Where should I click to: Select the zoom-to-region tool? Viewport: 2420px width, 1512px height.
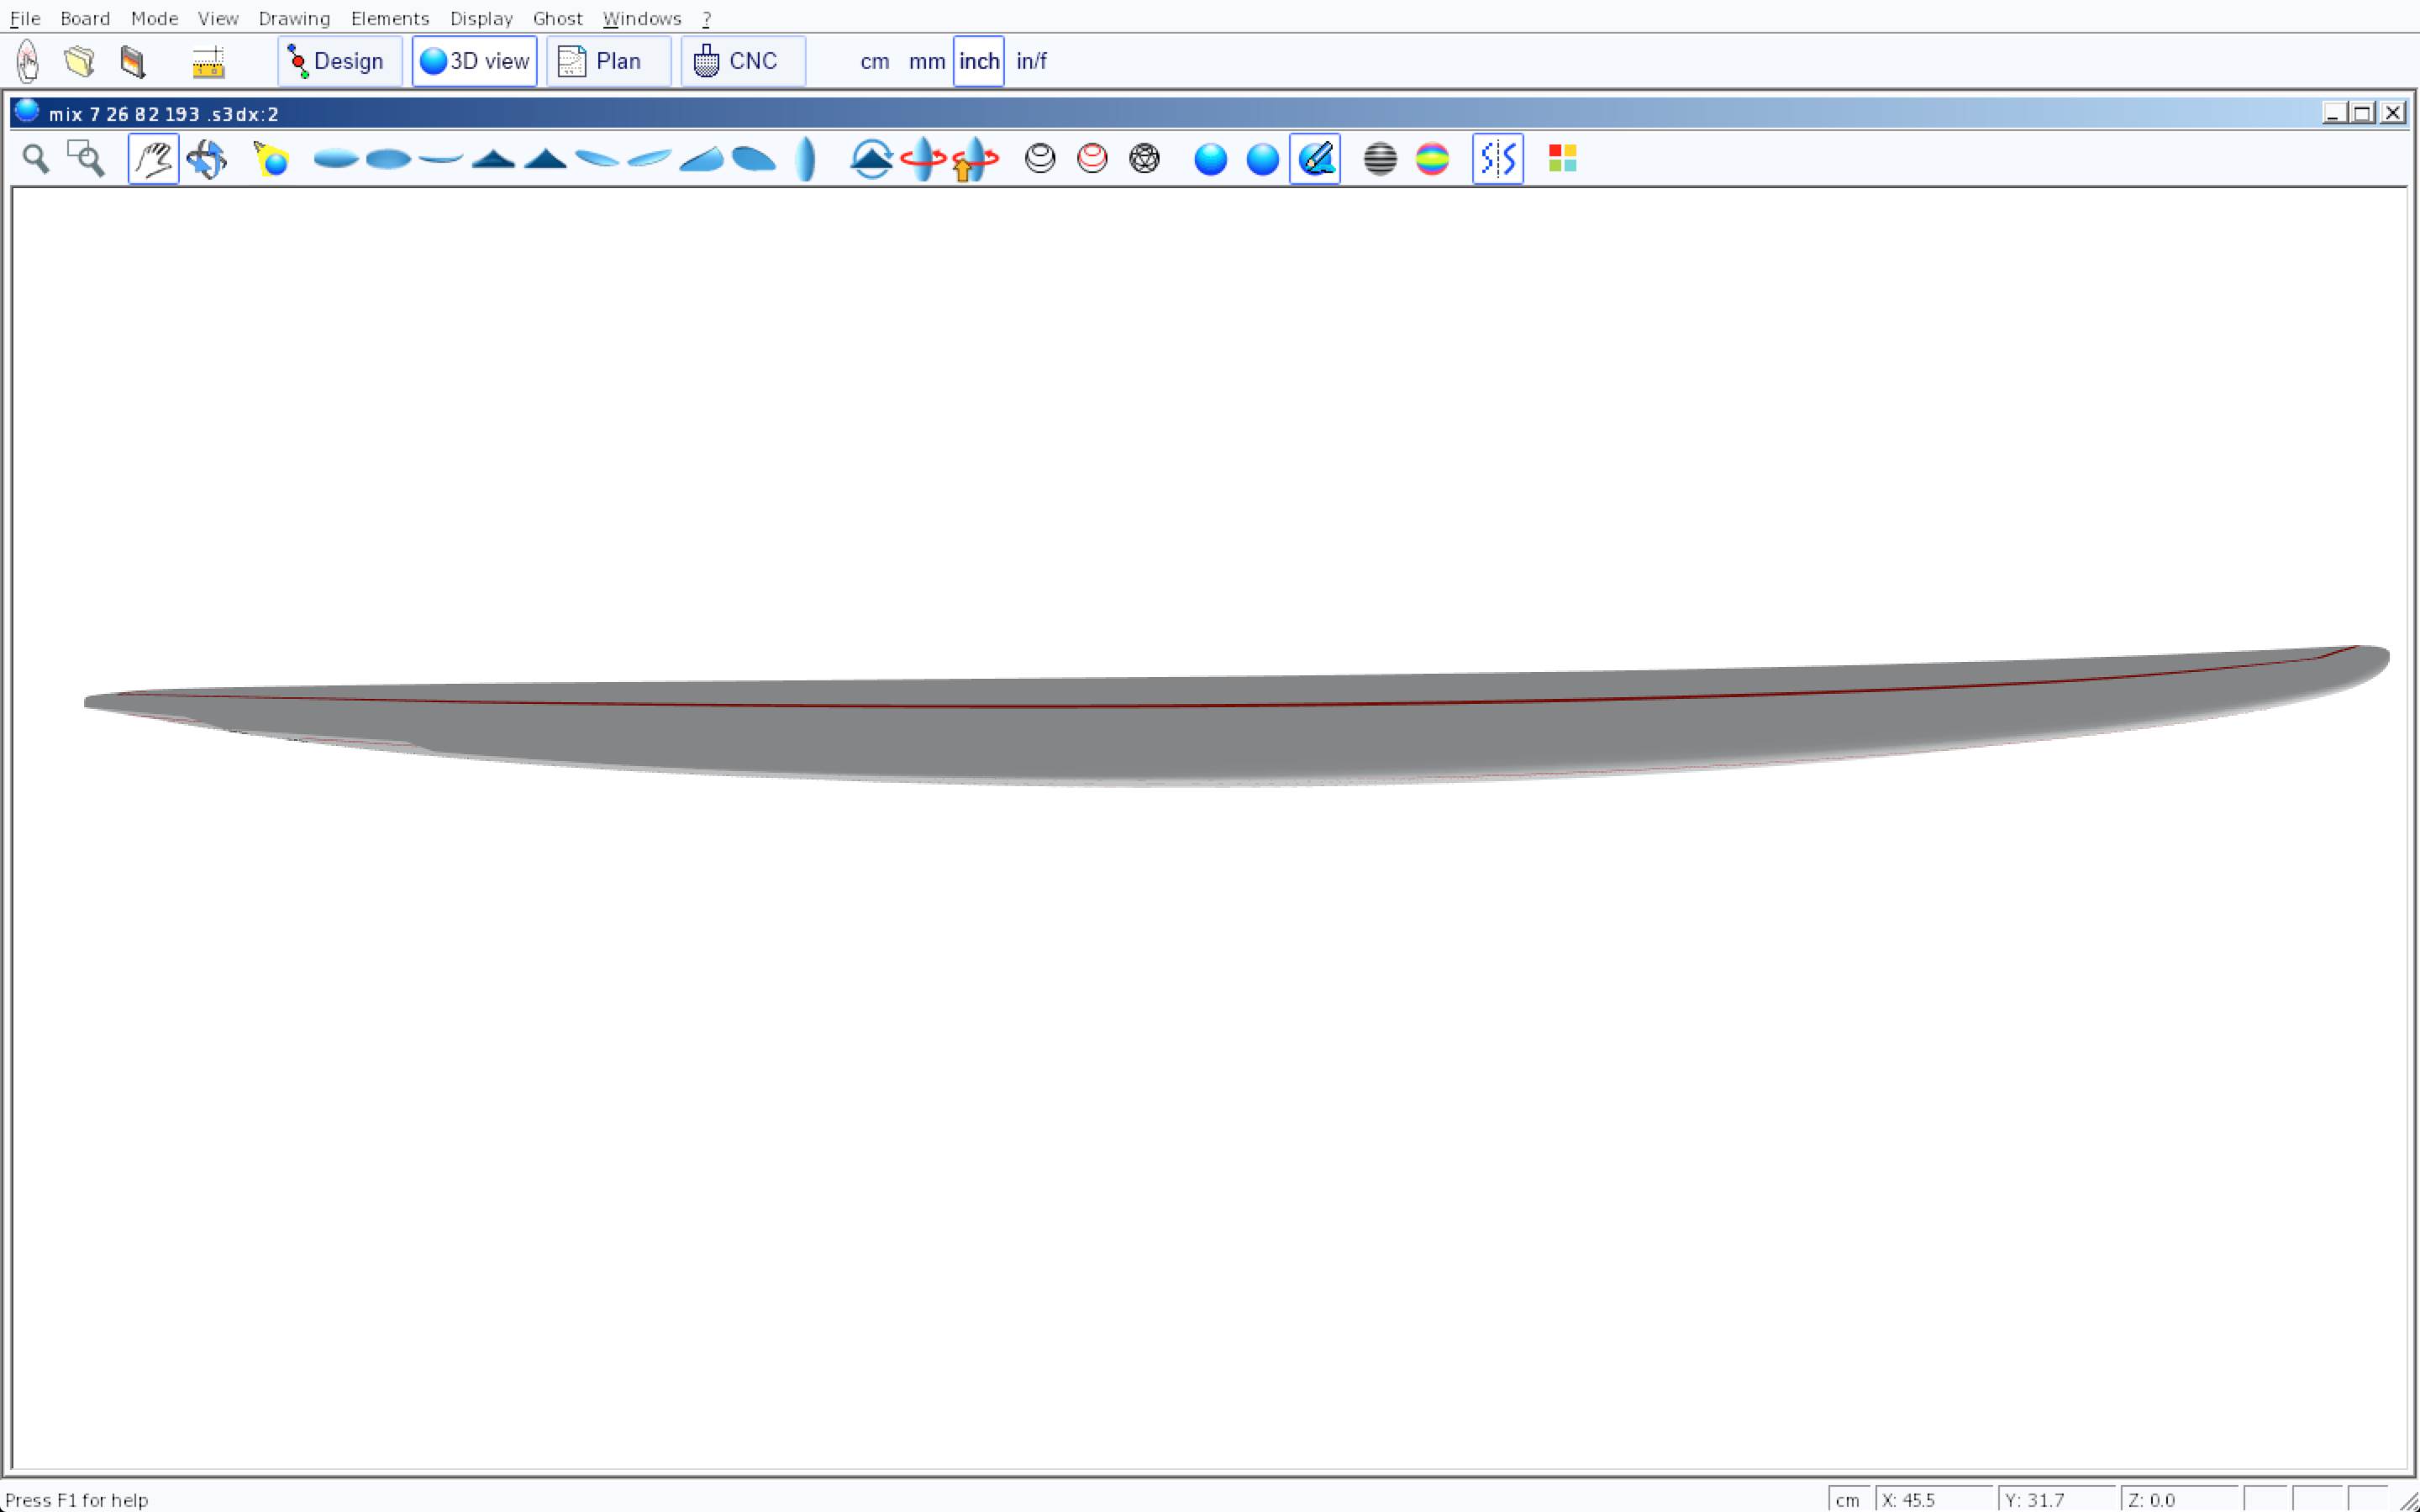(x=86, y=159)
